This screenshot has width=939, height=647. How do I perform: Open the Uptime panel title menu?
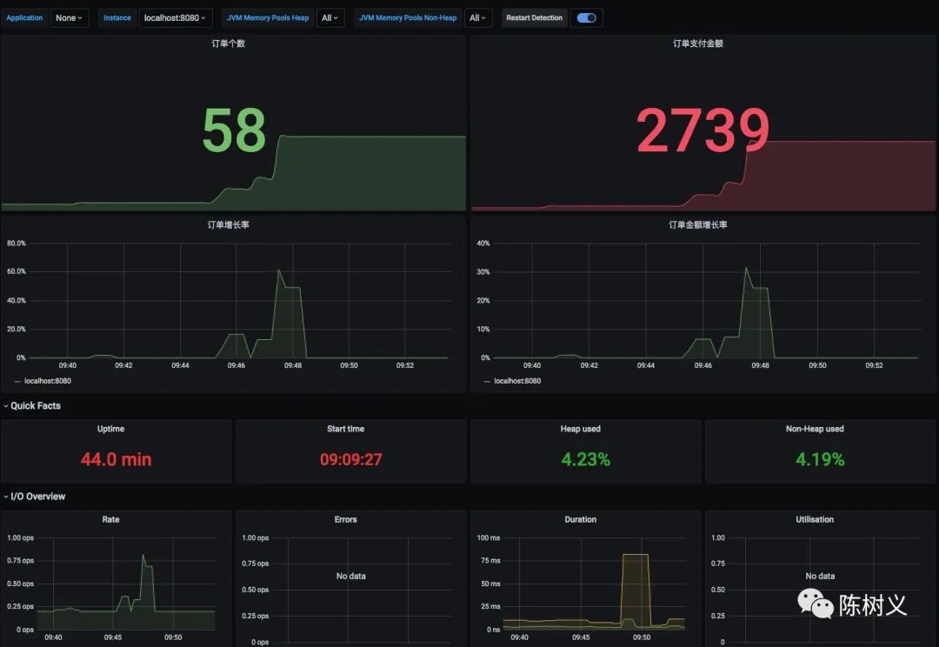tap(110, 429)
